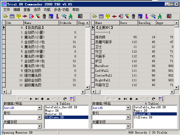Image resolution: width=180 pixels, height=135 pixels.
Task: Expand left key field dropdown
Action: click(x=39, y=126)
